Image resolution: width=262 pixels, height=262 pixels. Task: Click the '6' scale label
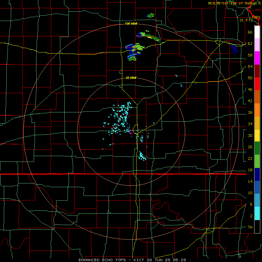[251, 204]
